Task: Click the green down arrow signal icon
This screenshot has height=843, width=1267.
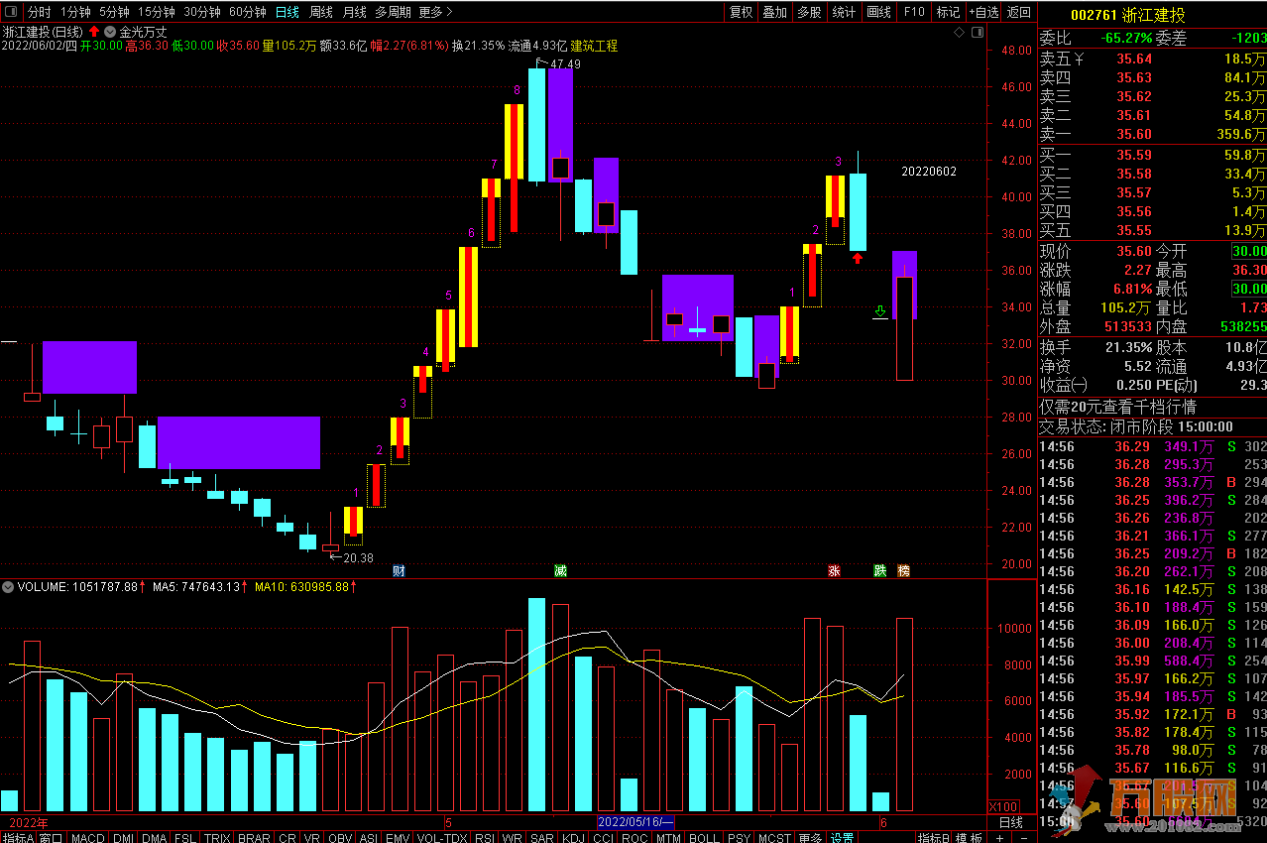Action: [880, 311]
